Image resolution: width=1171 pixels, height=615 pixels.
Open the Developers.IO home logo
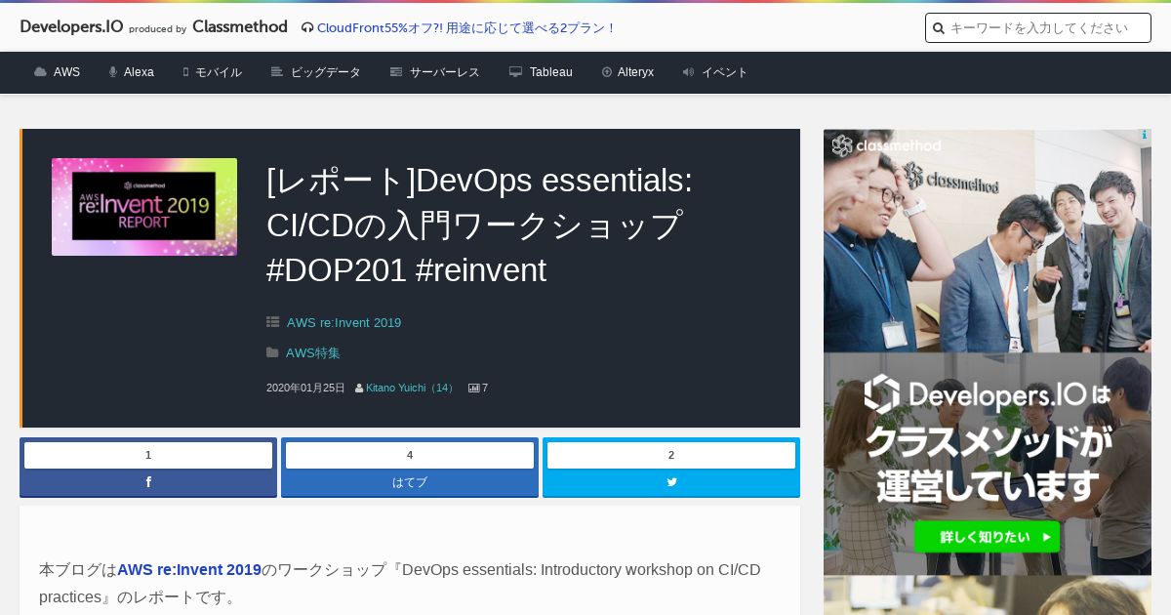pos(72,27)
